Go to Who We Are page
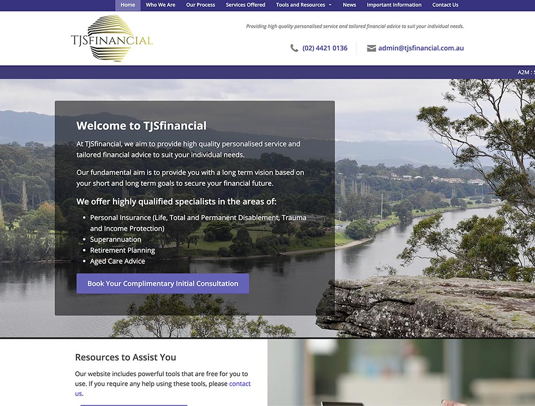 point(160,5)
